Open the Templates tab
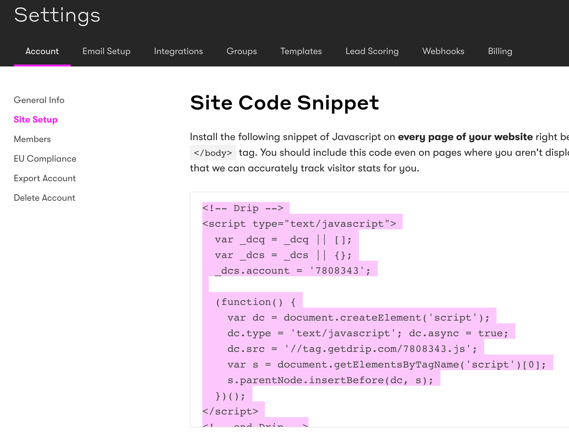The image size is (569, 434). [x=301, y=51]
